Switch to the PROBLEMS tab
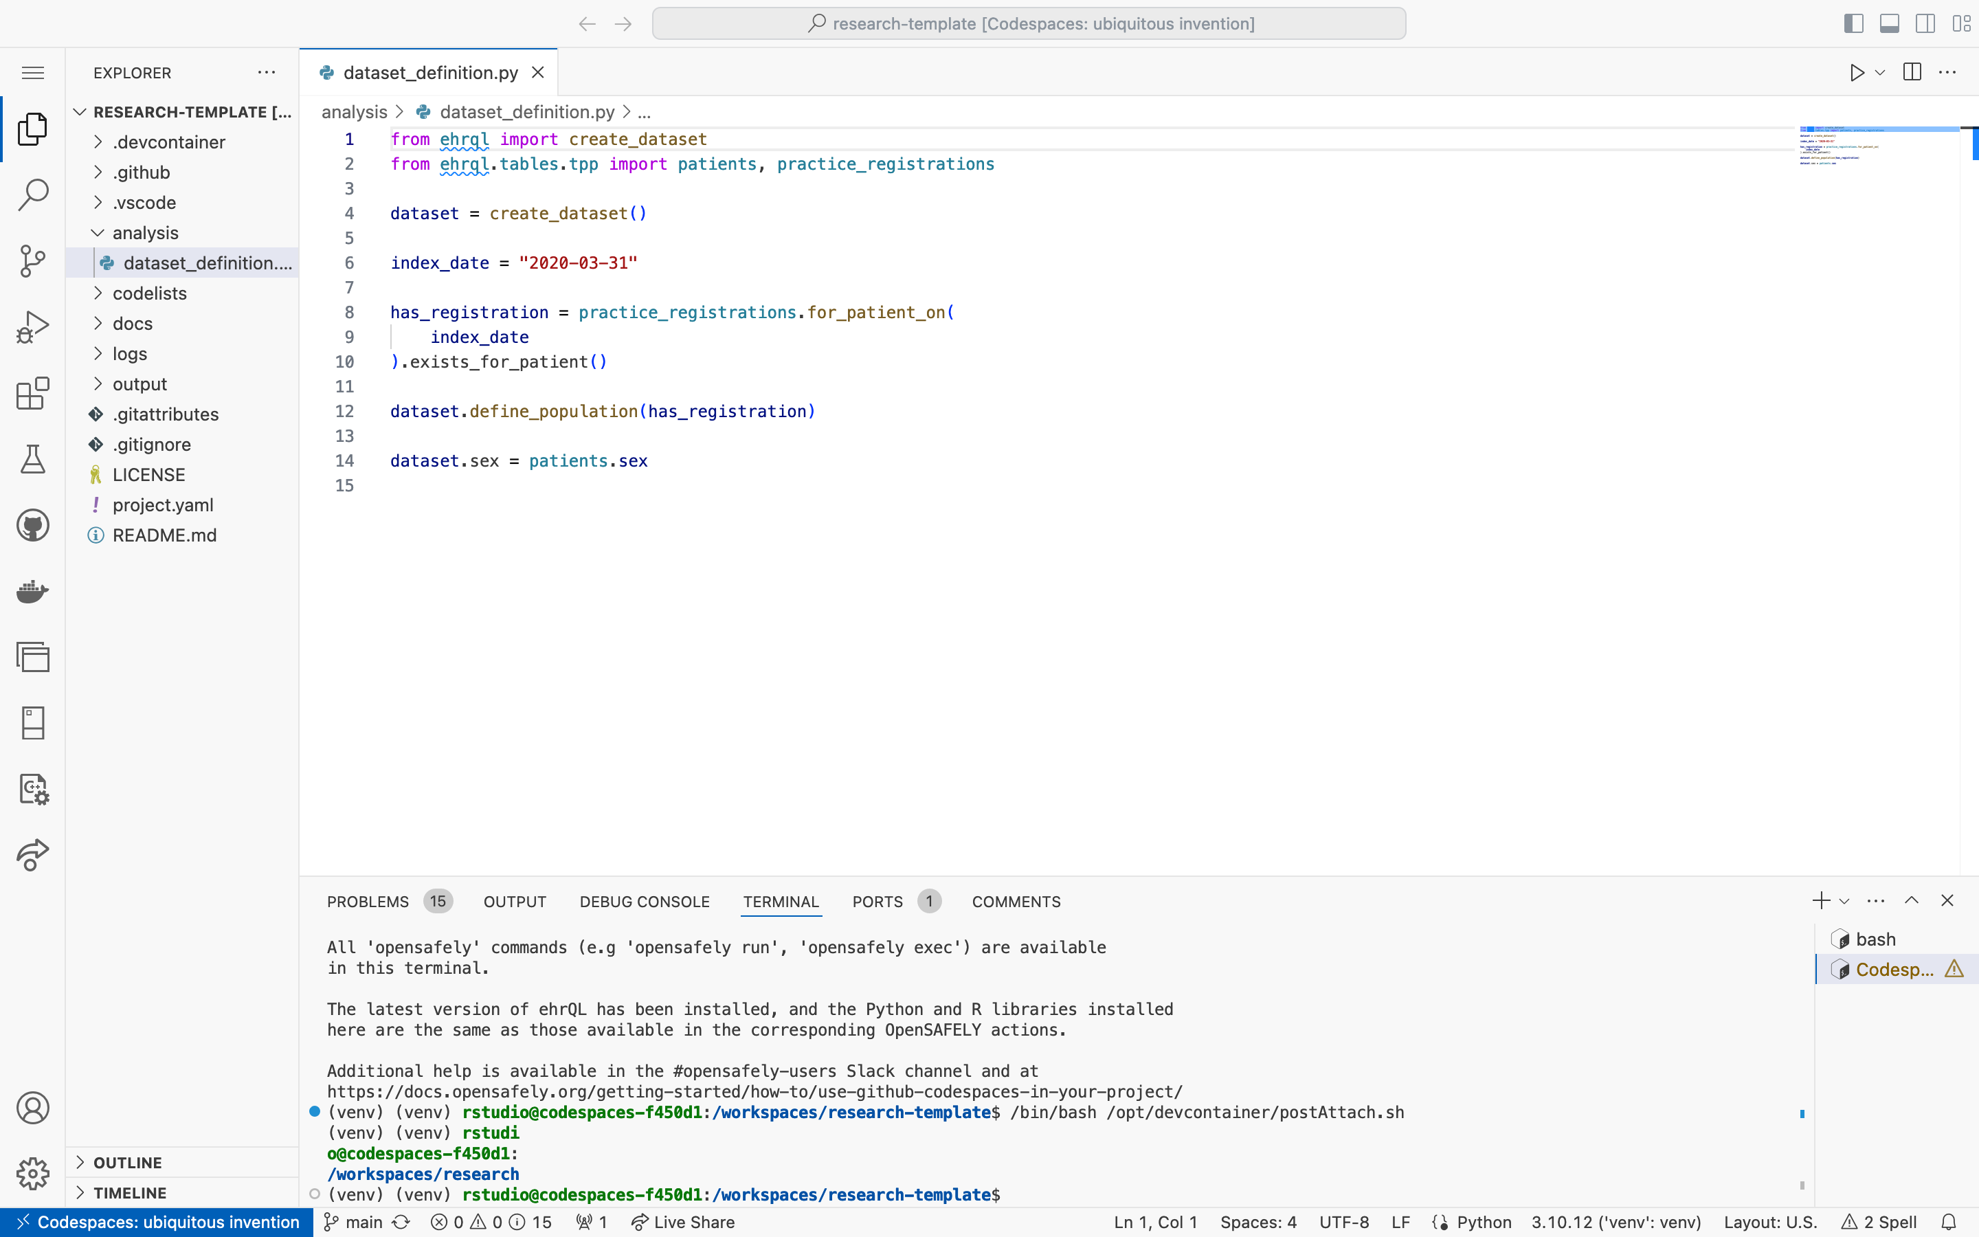 pos(368,902)
